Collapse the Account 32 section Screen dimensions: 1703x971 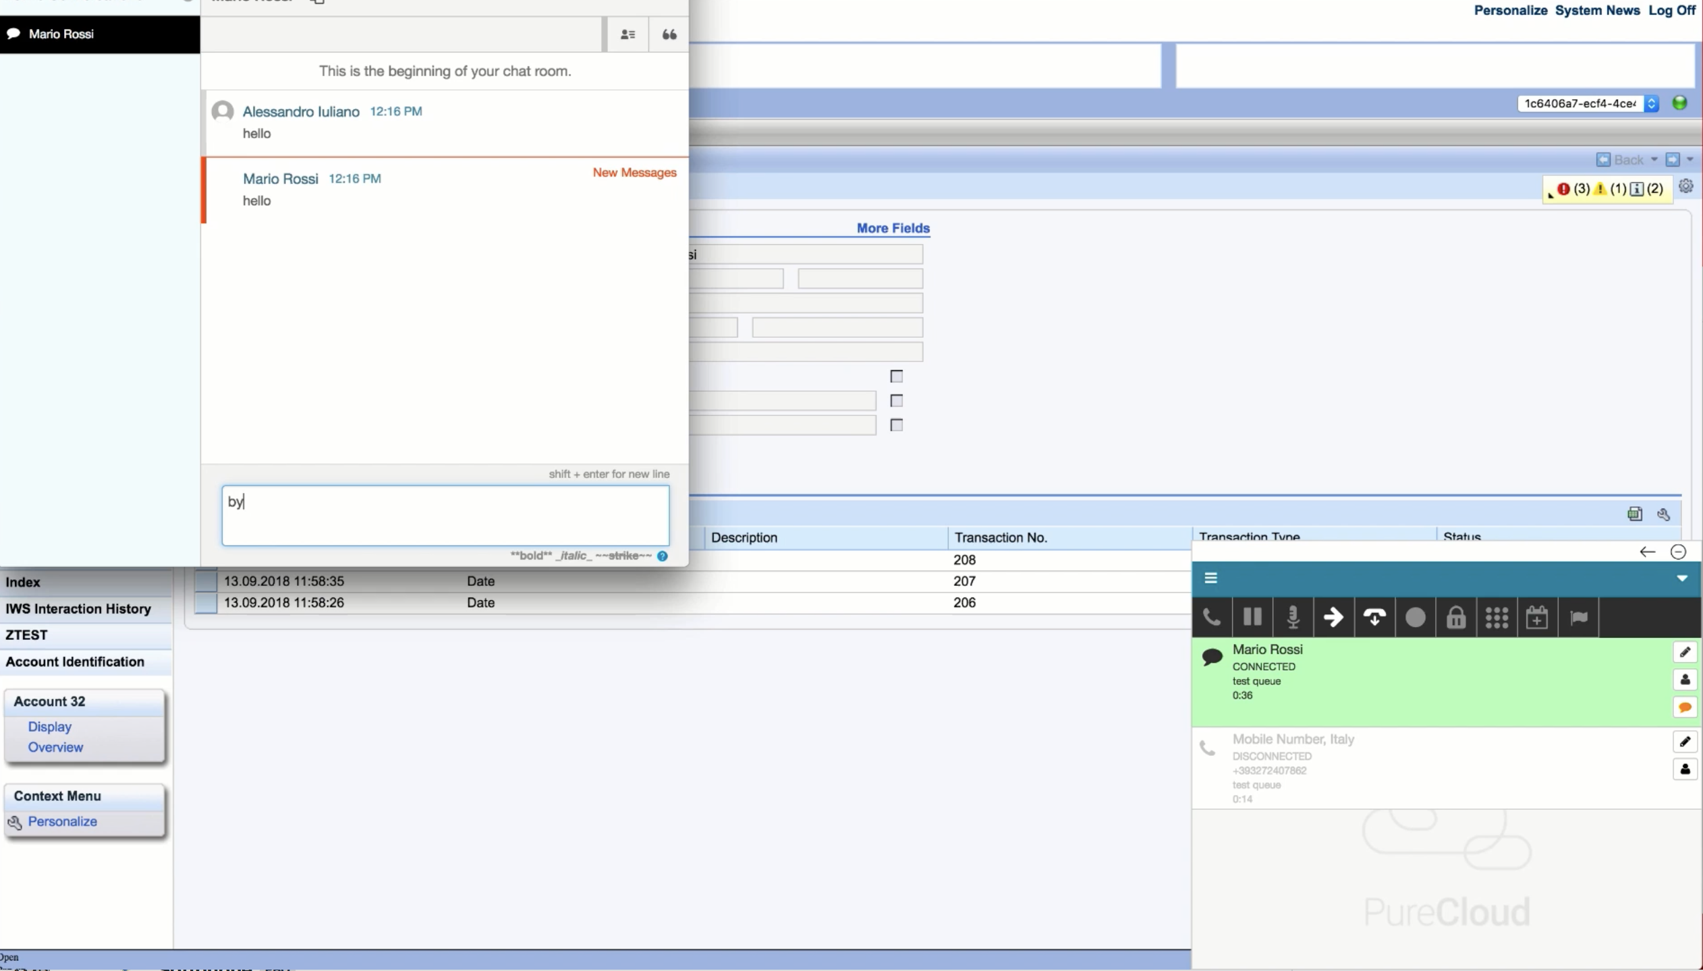[x=49, y=701]
